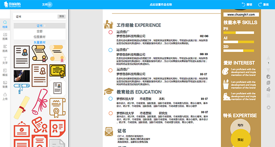The width and height of the screenshot is (275, 147).
Task: Select 矢量素材 filter option
Action: (40, 42)
